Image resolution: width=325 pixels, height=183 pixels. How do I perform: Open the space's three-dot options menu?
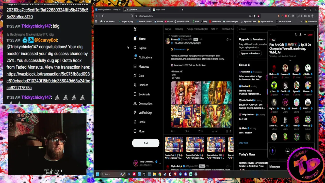click(x=305, y=35)
